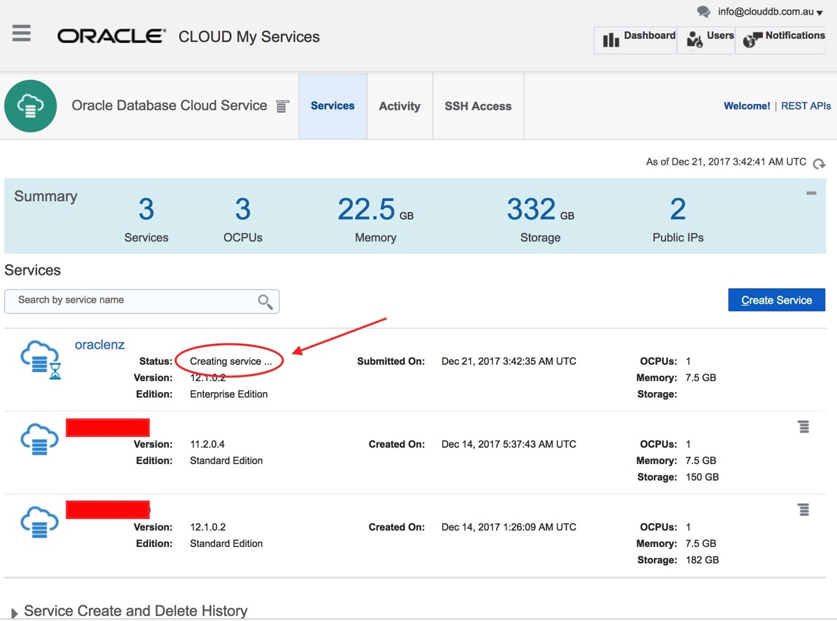Select the Services tab
This screenshot has height=621, width=837.
333,106
